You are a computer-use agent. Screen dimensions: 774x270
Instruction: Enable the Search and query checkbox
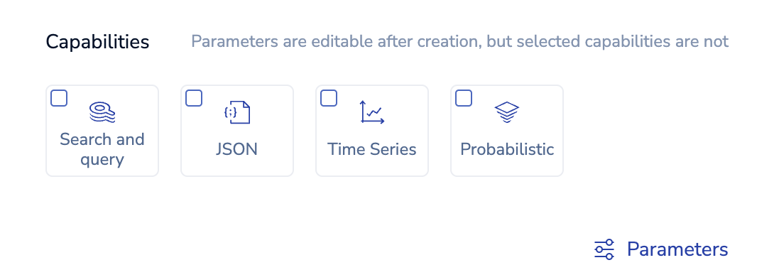coord(59,98)
